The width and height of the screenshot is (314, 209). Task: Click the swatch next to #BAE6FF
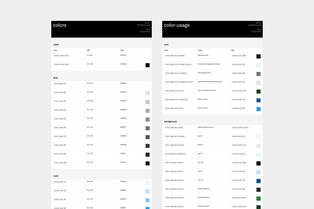[148, 191]
